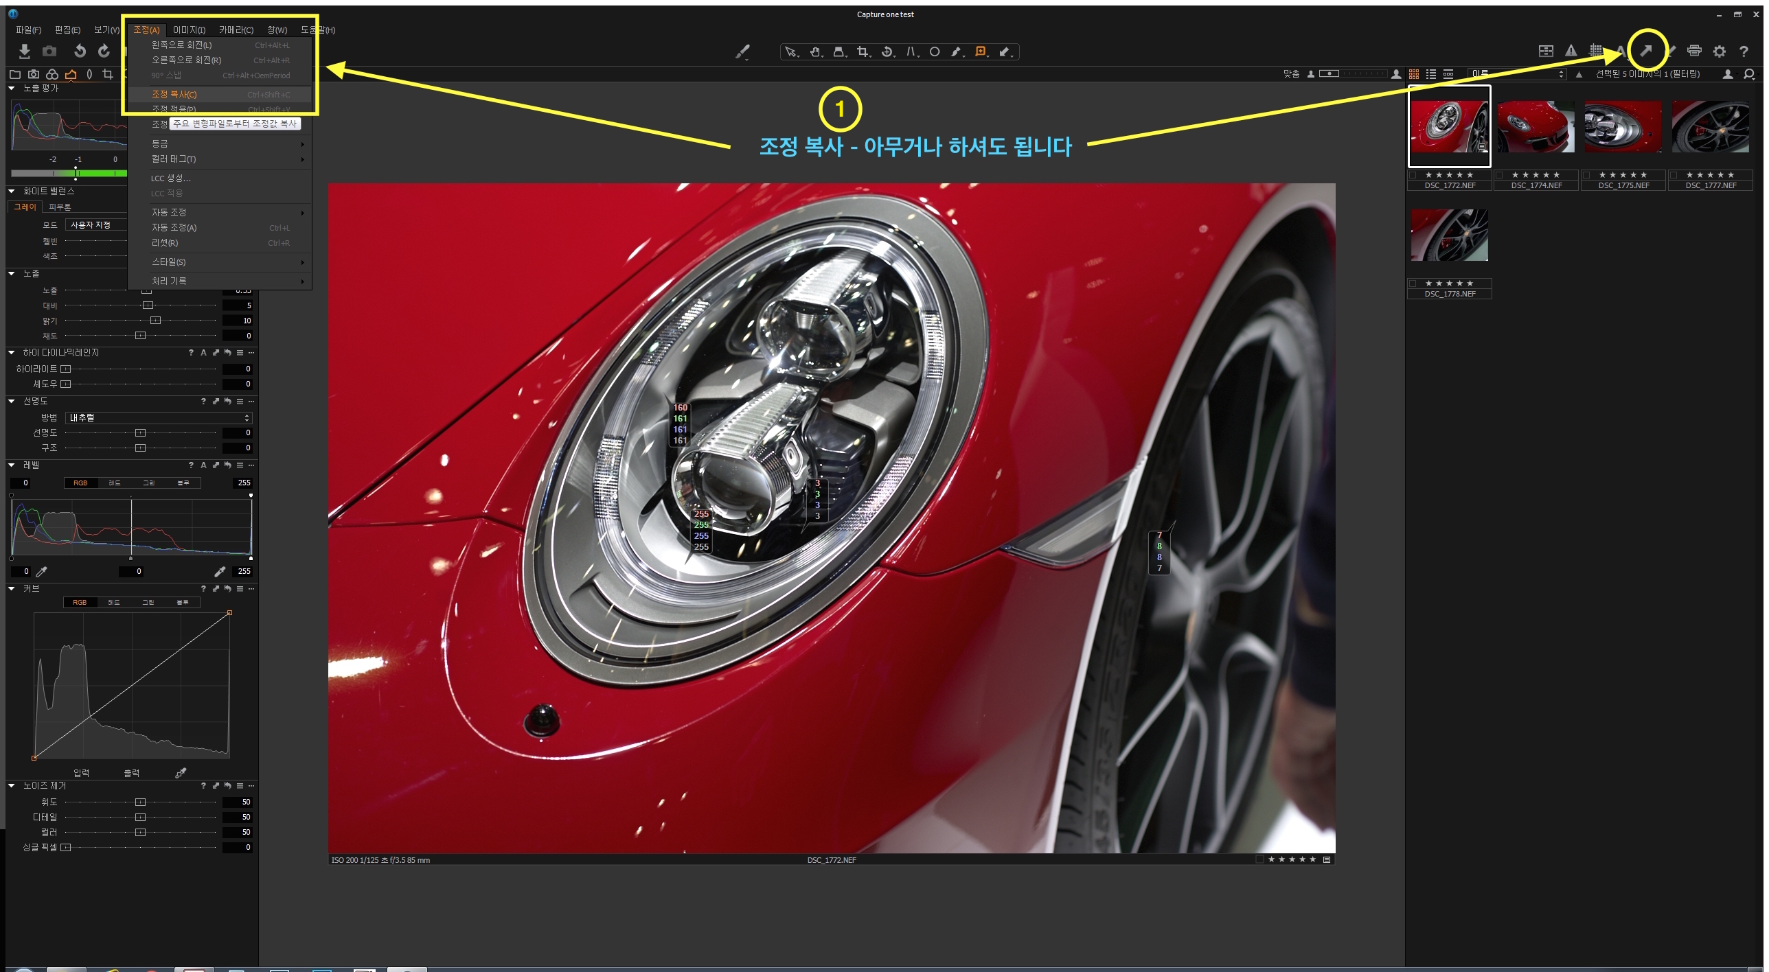Switch to 피부톤 white balance tab
The height and width of the screenshot is (972, 1769).
[x=60, y=207]
